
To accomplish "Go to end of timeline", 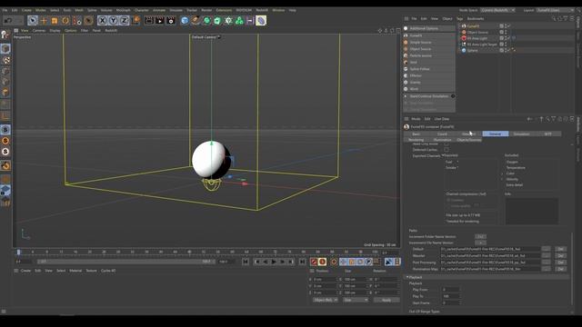I will (x=302, y=262).
